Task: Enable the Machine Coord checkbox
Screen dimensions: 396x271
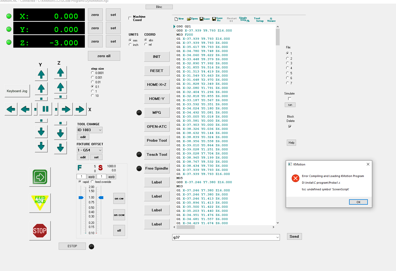Action: pyautogui.click(x=130, y=18)
